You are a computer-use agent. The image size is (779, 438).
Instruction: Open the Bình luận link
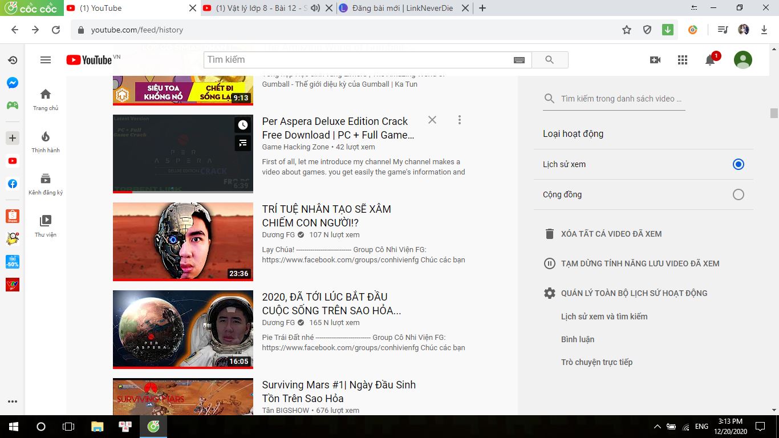tap(577, 339)
